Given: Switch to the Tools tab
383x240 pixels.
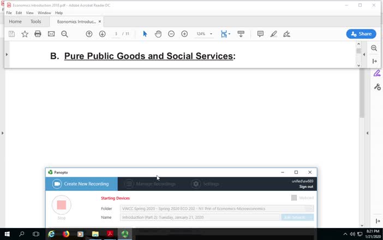Looking at the screenshot, I should [x=35, y=22].
